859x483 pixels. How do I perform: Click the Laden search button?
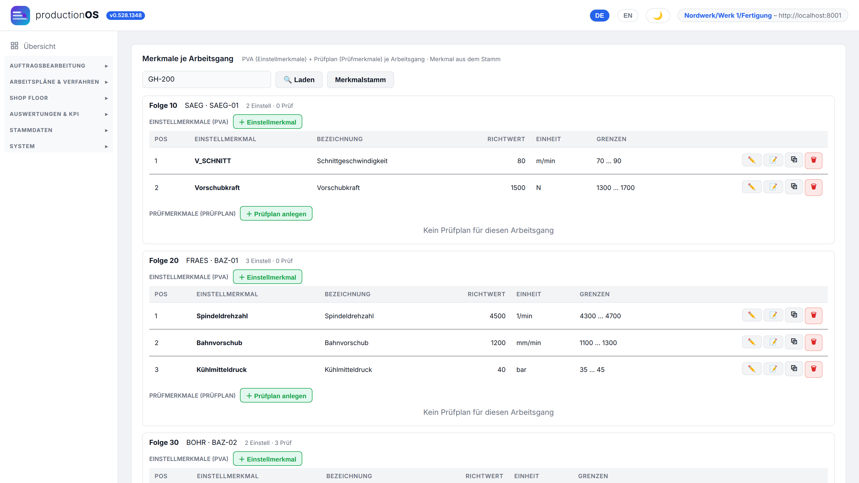[x=299, y=80]
